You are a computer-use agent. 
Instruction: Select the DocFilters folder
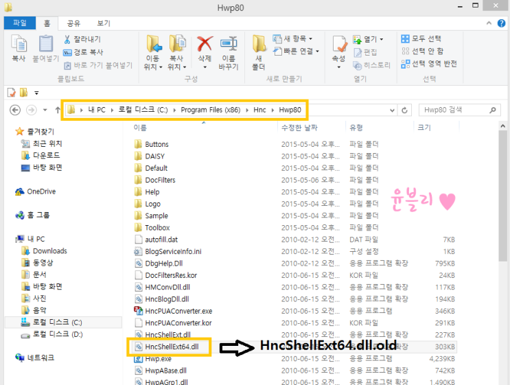[155, 180]
